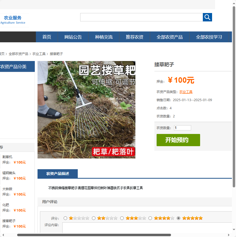Select the 5-star rating option
This screenshot has width=236, height=237.
(x=179, y=218)
